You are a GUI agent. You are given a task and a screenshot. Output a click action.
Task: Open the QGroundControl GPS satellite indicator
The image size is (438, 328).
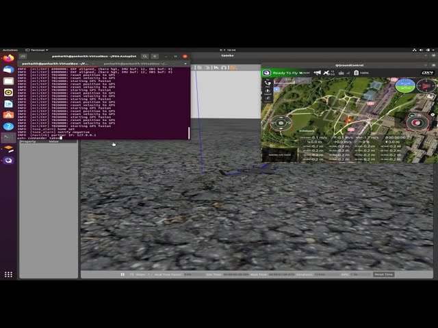click(328, 73)
